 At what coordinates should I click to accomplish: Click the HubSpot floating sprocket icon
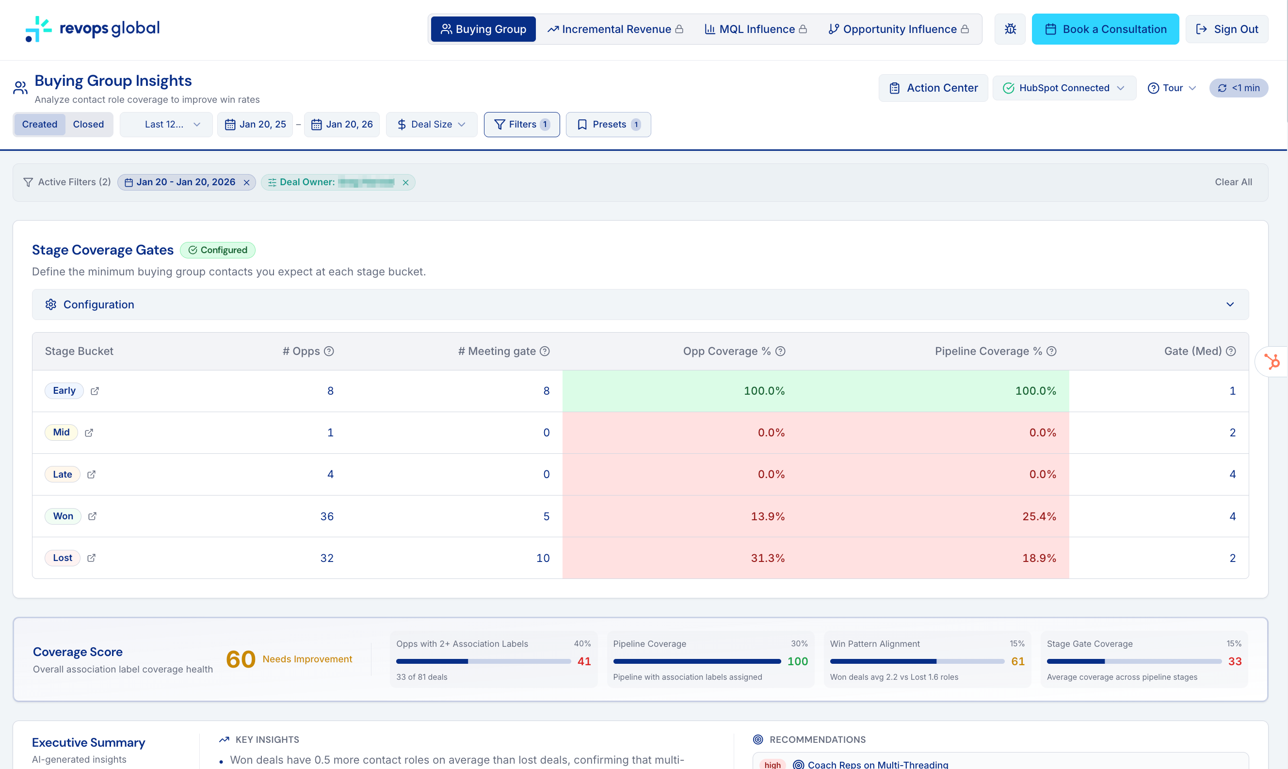pos(1272,362)
